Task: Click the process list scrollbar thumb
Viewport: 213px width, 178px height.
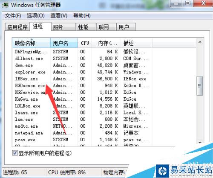Action: coord(200,86)
